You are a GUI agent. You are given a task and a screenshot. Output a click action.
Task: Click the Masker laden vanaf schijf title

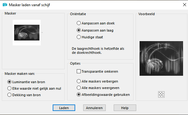29,5
